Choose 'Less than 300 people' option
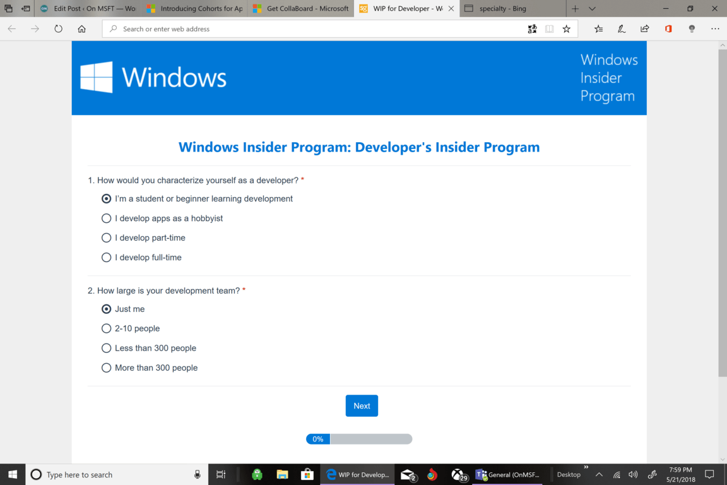 [106, 348]
